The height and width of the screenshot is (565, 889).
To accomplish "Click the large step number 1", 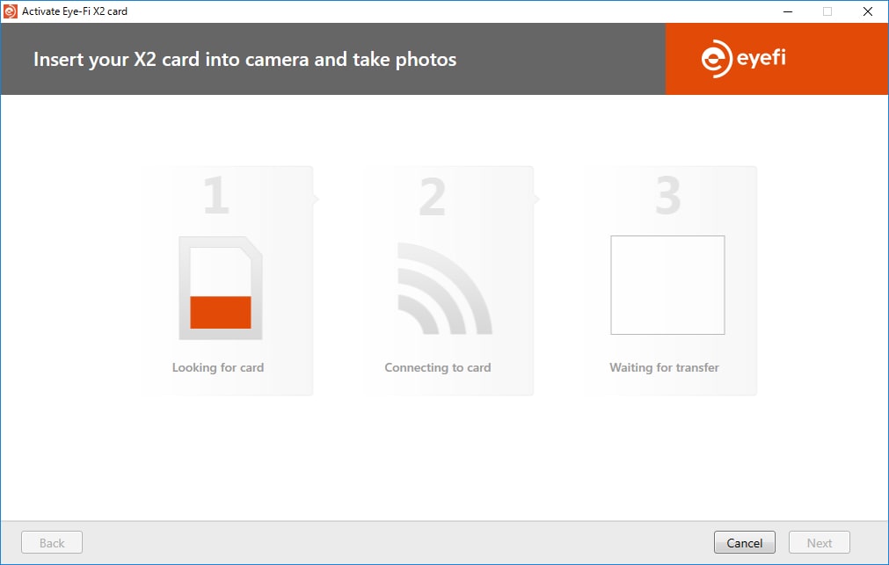I will (x=216, y=196).
